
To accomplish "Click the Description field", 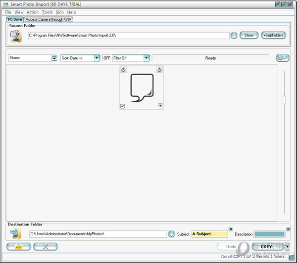I will point(269,234).
